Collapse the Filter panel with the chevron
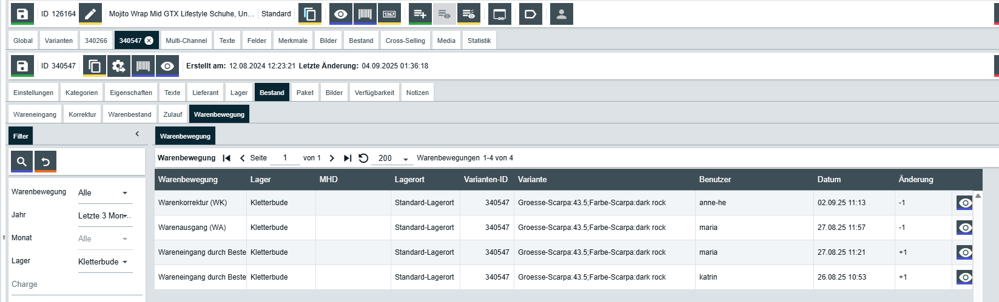 click(137, 134)
